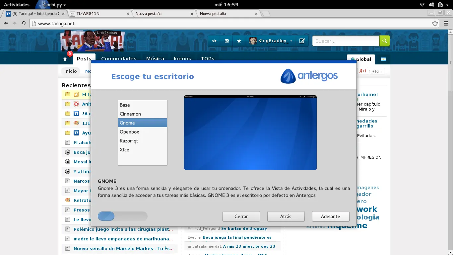The width and height of the screenshot is (453, 255).
Task: Click user name Evedim
Action: pos(194,237)
